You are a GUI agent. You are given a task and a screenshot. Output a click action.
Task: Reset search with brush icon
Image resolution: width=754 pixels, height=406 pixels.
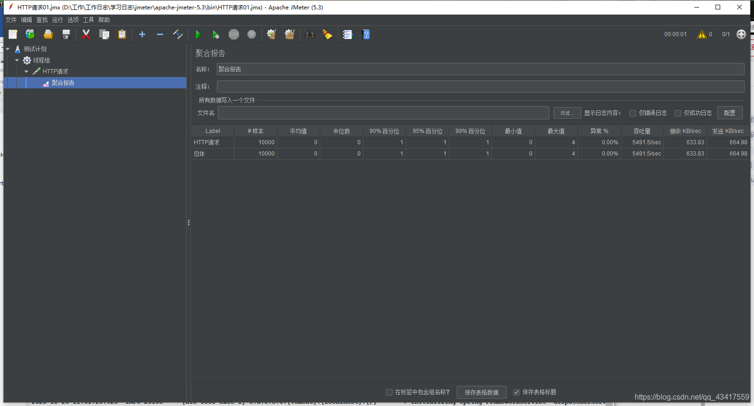327,34
